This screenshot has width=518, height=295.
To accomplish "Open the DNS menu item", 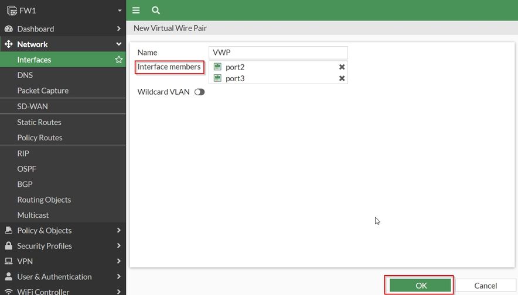I will [63, 75].
